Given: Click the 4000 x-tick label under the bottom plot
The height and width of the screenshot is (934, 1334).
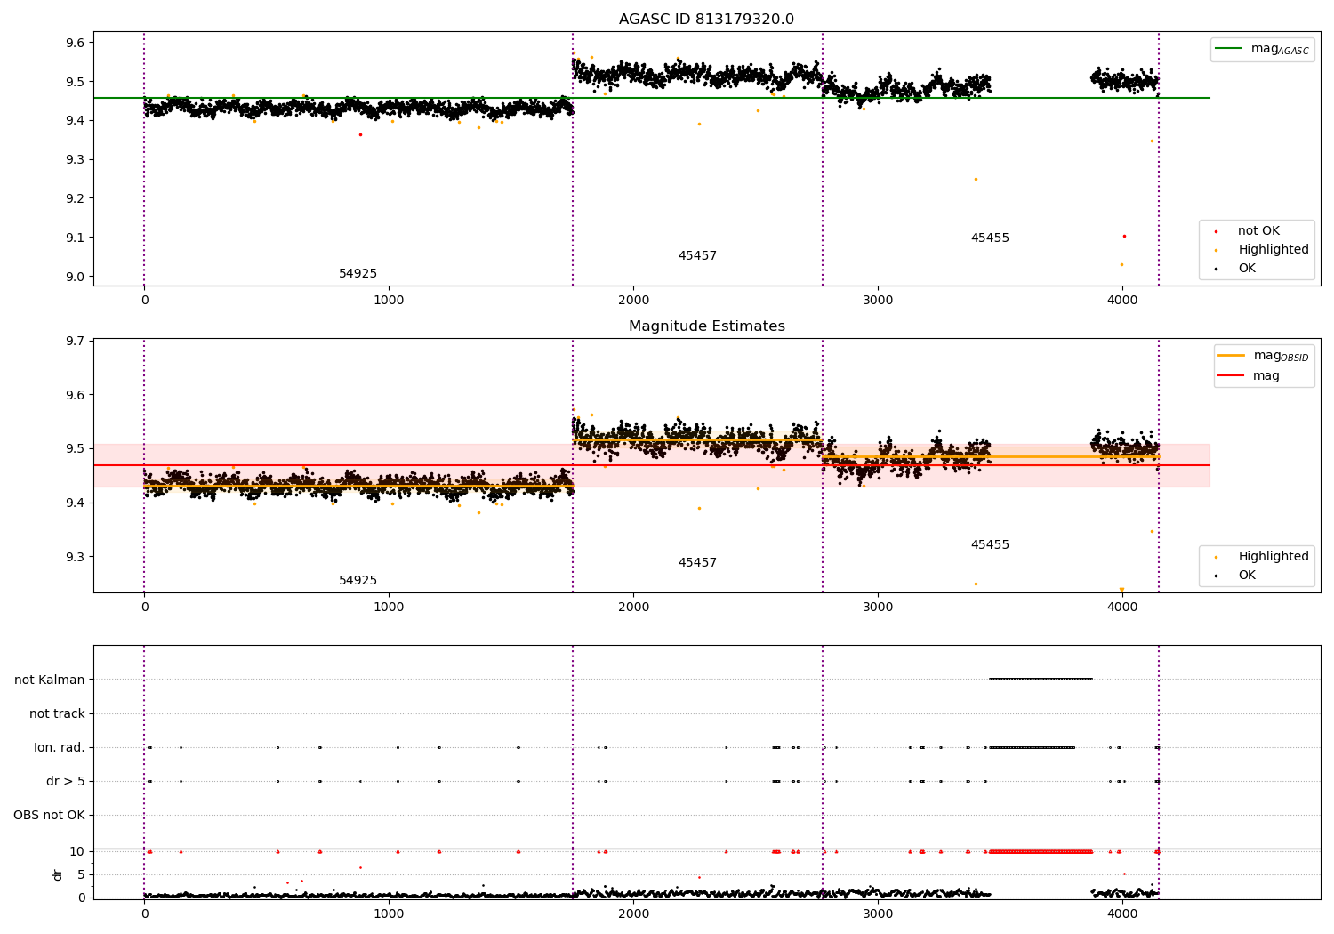Looking at the screenshot, I should click(1122, 914).
